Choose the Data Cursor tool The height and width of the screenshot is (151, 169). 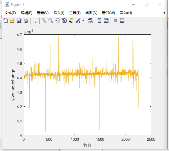pos(71,21)
